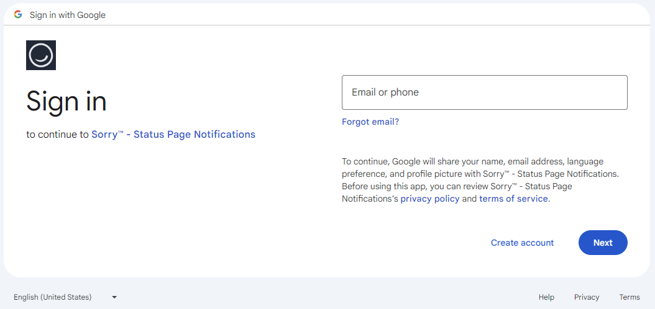Click Create account

(x=522, y=243)
